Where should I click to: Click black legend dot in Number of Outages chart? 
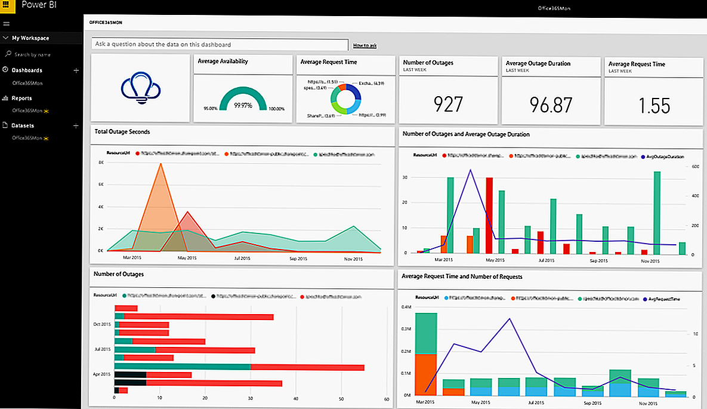pos(213,296)
